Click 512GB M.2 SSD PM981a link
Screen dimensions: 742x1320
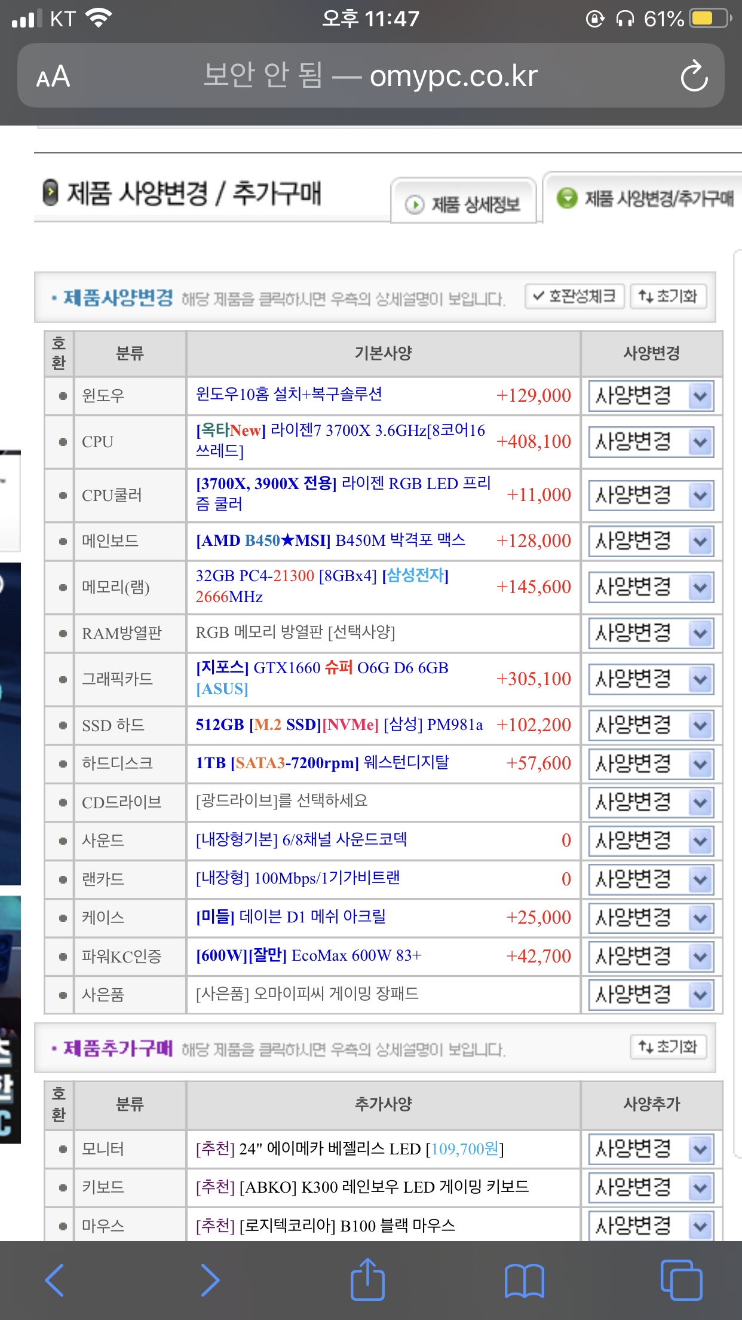tap(339, 725)
